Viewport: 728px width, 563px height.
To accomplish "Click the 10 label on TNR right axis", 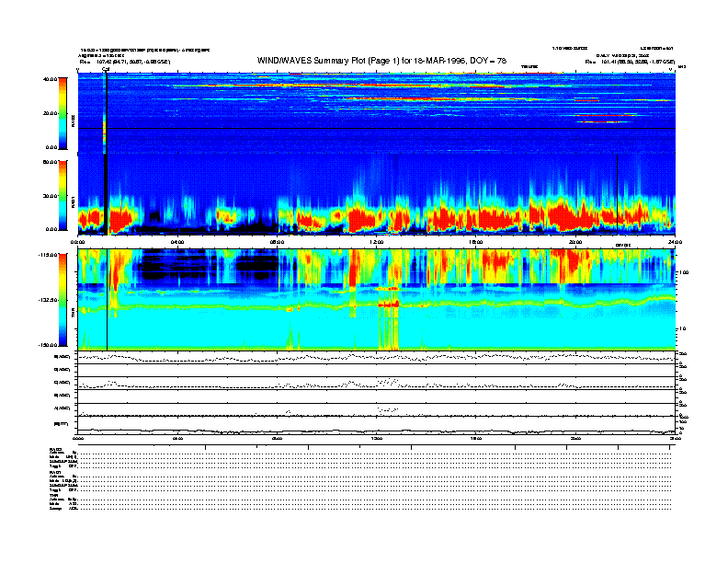I will click(684, 328).
